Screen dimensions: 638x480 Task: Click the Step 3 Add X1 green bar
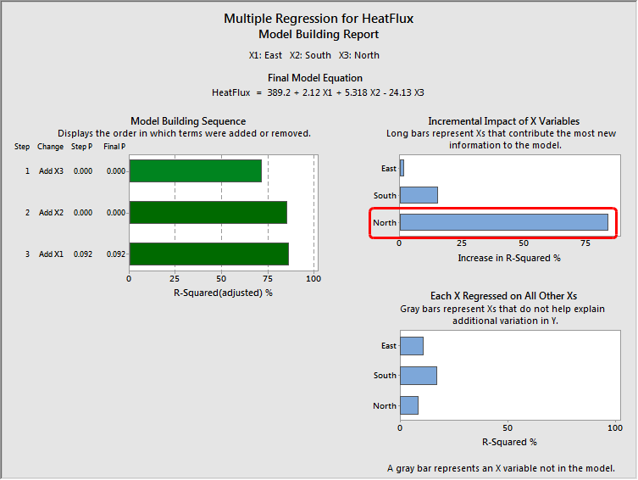[x=208, y=254]
